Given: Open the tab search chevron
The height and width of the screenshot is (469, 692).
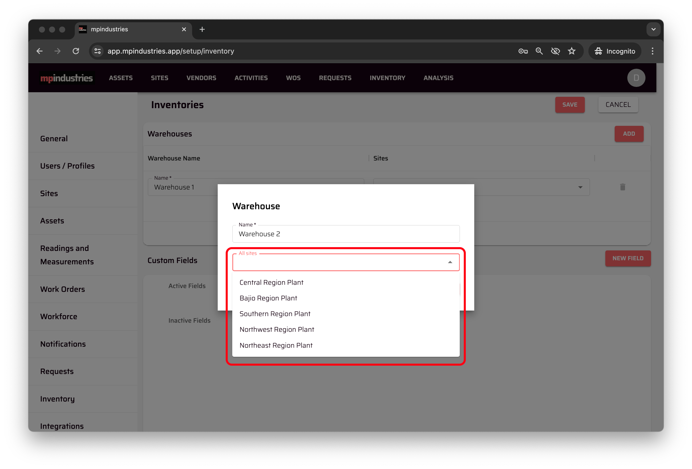Looking at the screenshot, I should 653,30.
